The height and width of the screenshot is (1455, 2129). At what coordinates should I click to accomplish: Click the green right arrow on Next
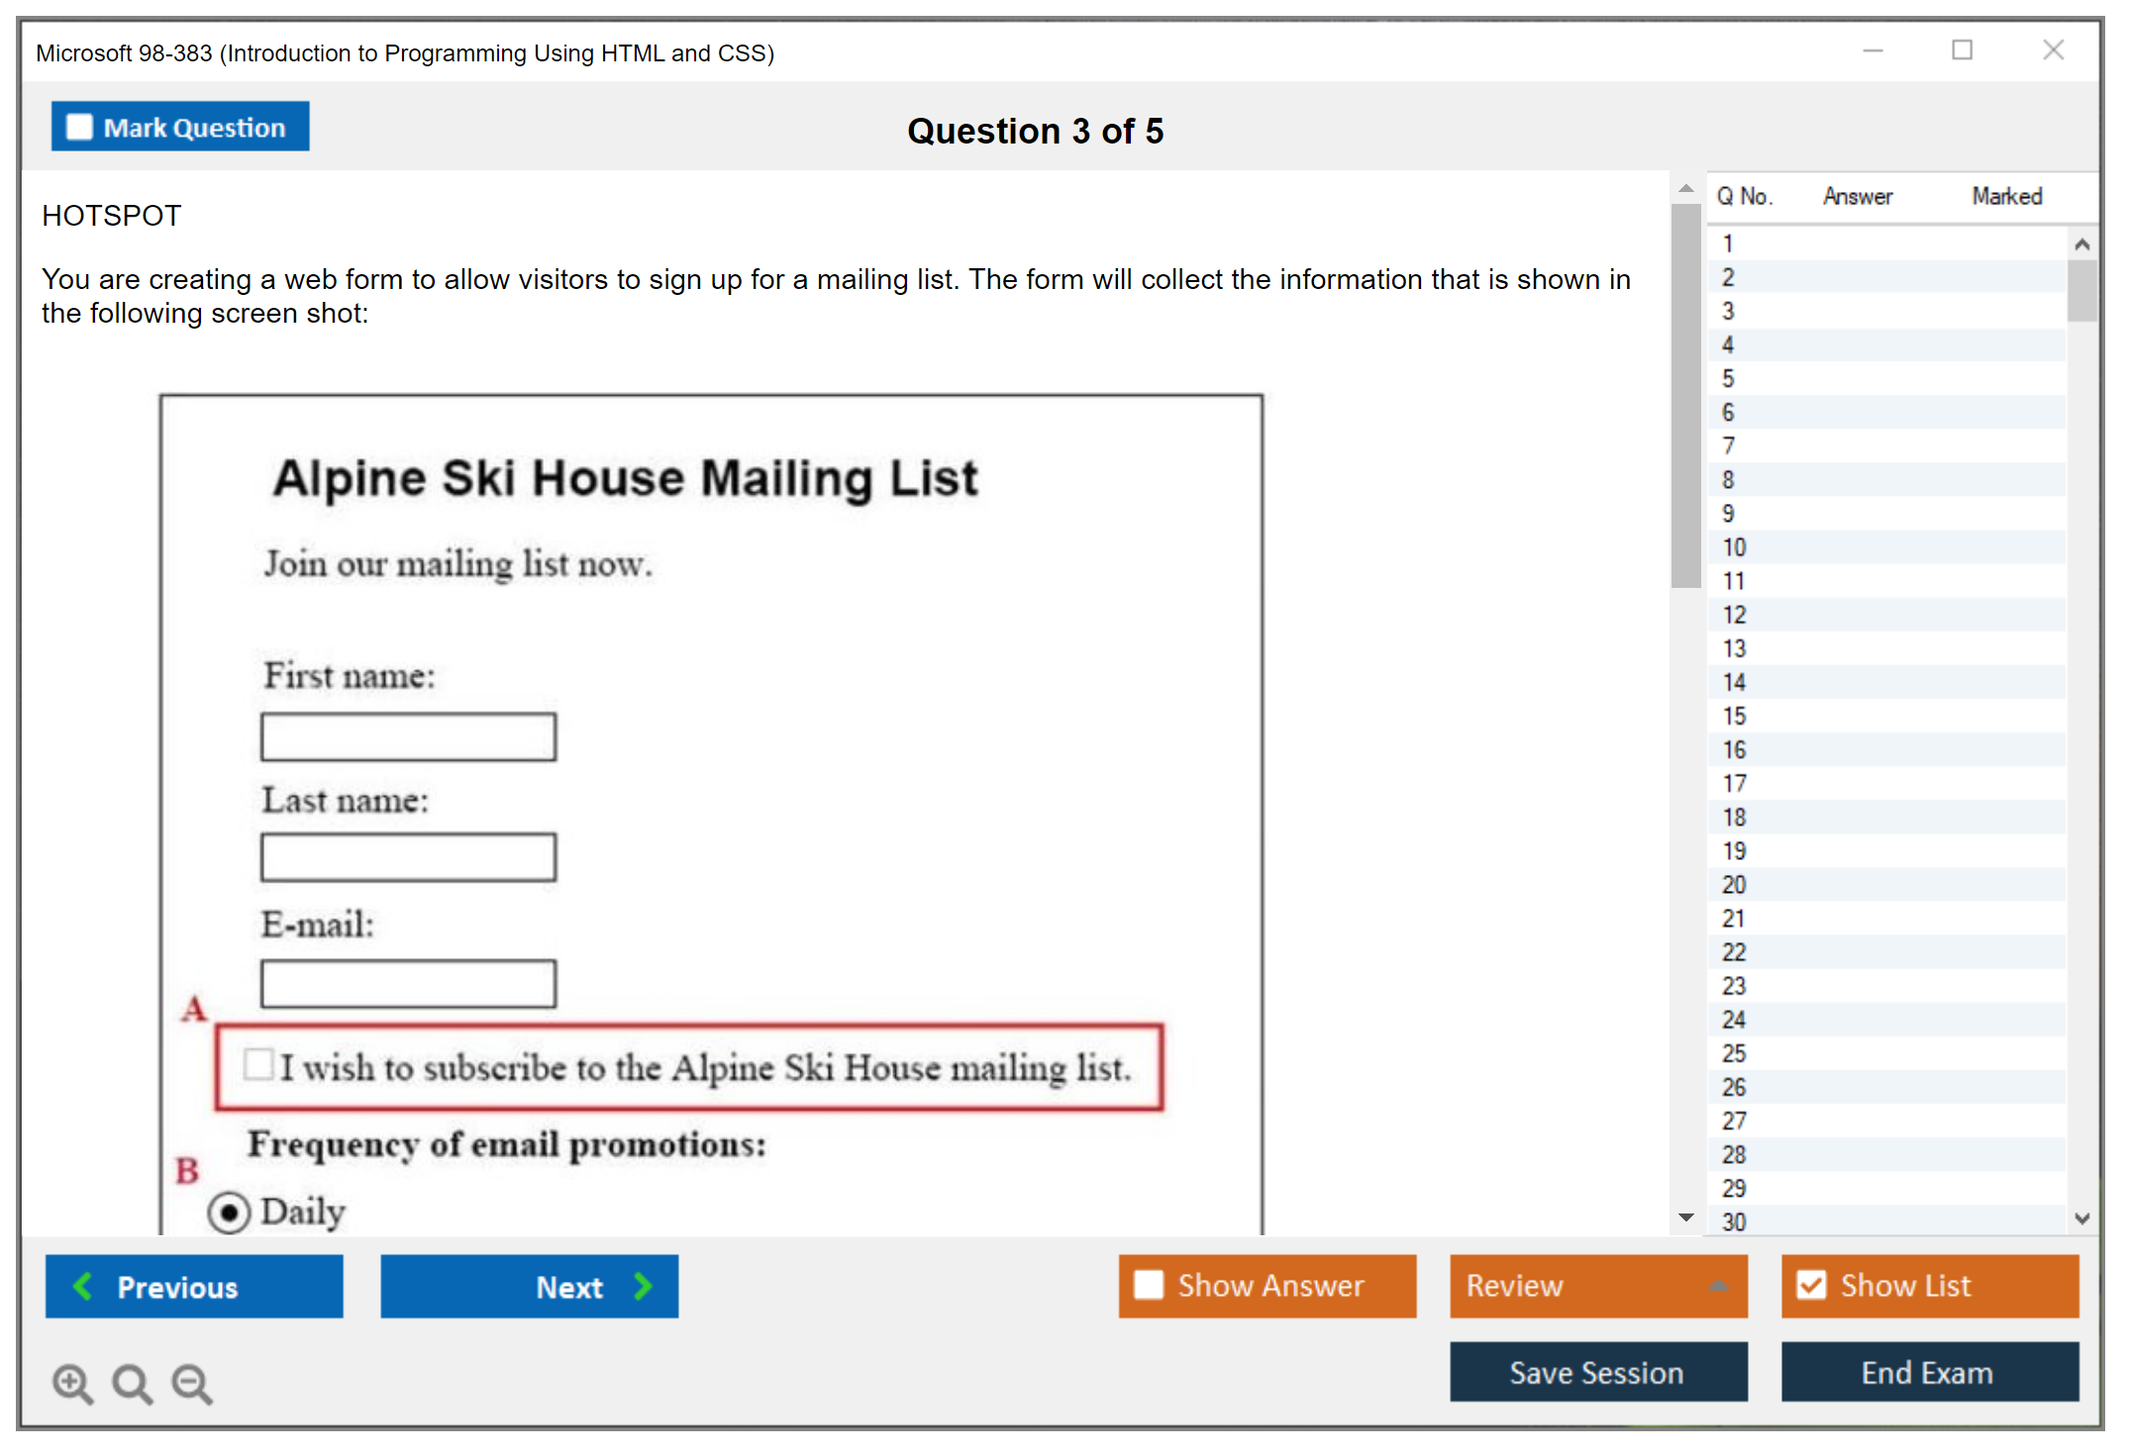click(x=643, y=1287)
